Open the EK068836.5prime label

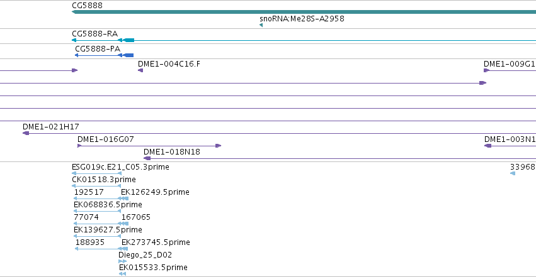click(x=108, y=205)
